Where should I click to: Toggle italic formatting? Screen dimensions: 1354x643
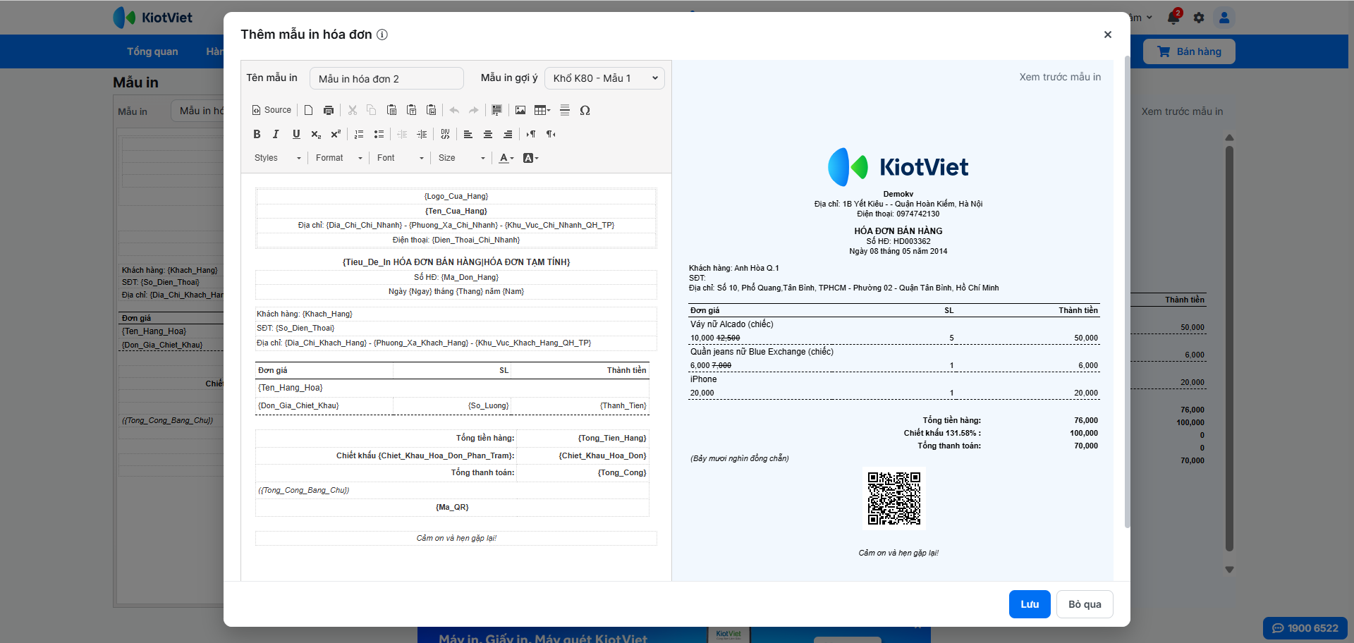tap(276, 134)
